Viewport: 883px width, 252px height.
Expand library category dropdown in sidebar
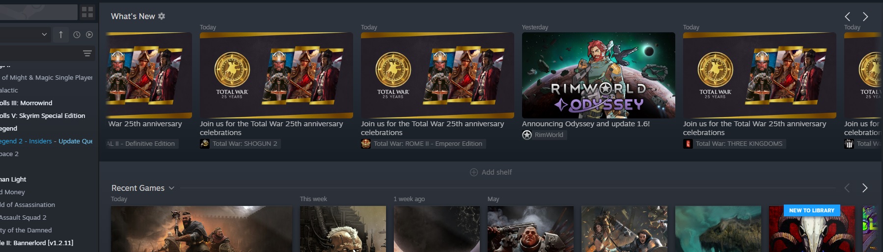pyautogui.click(x=44, y=35)
